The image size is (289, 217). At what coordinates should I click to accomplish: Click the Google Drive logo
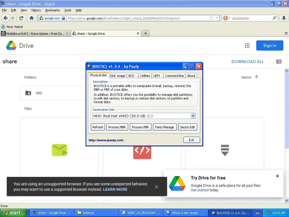20,45
